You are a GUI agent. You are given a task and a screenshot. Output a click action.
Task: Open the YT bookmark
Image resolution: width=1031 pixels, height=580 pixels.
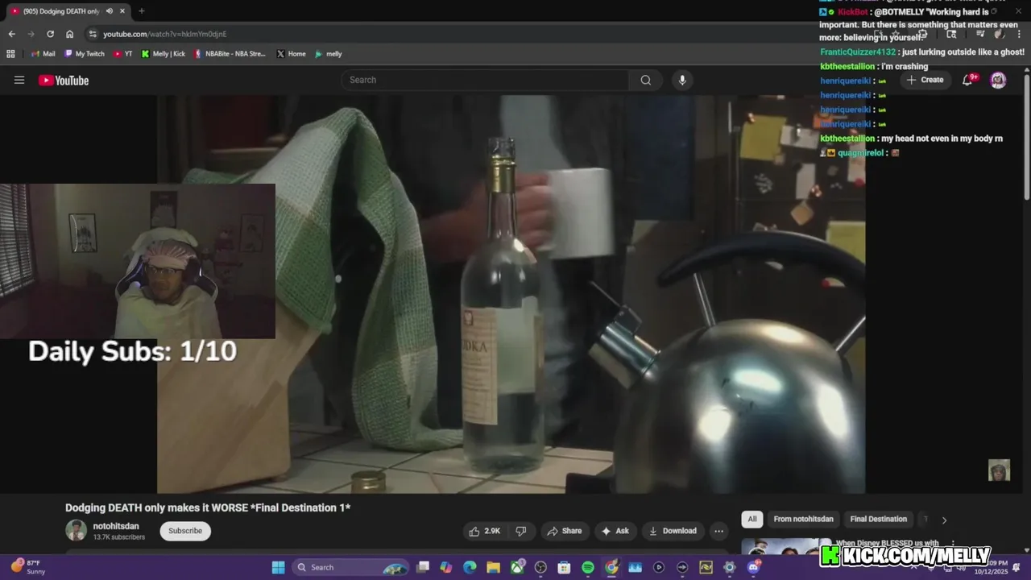point(122,54)
